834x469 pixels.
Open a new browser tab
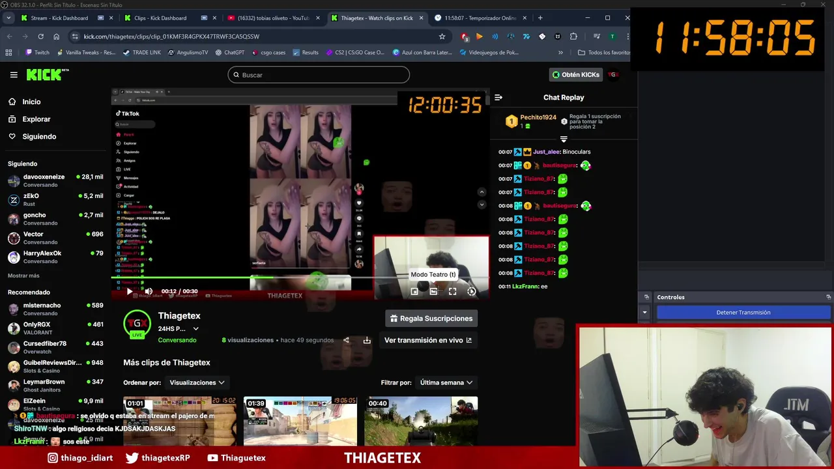[x=540, y=18]
